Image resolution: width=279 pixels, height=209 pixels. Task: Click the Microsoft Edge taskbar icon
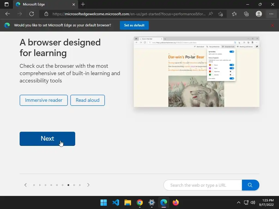[x=164, y=202]
